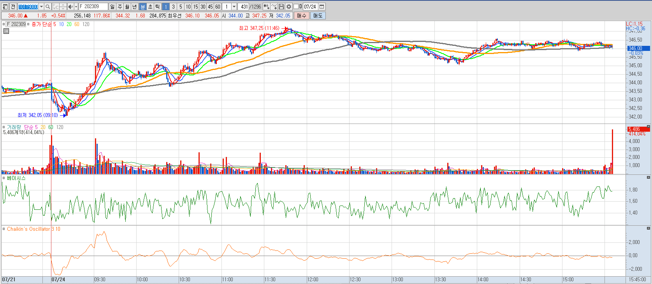652x284 pixels.
Task: Switch to weekly (주) chart period
Action: pos(120,7)
